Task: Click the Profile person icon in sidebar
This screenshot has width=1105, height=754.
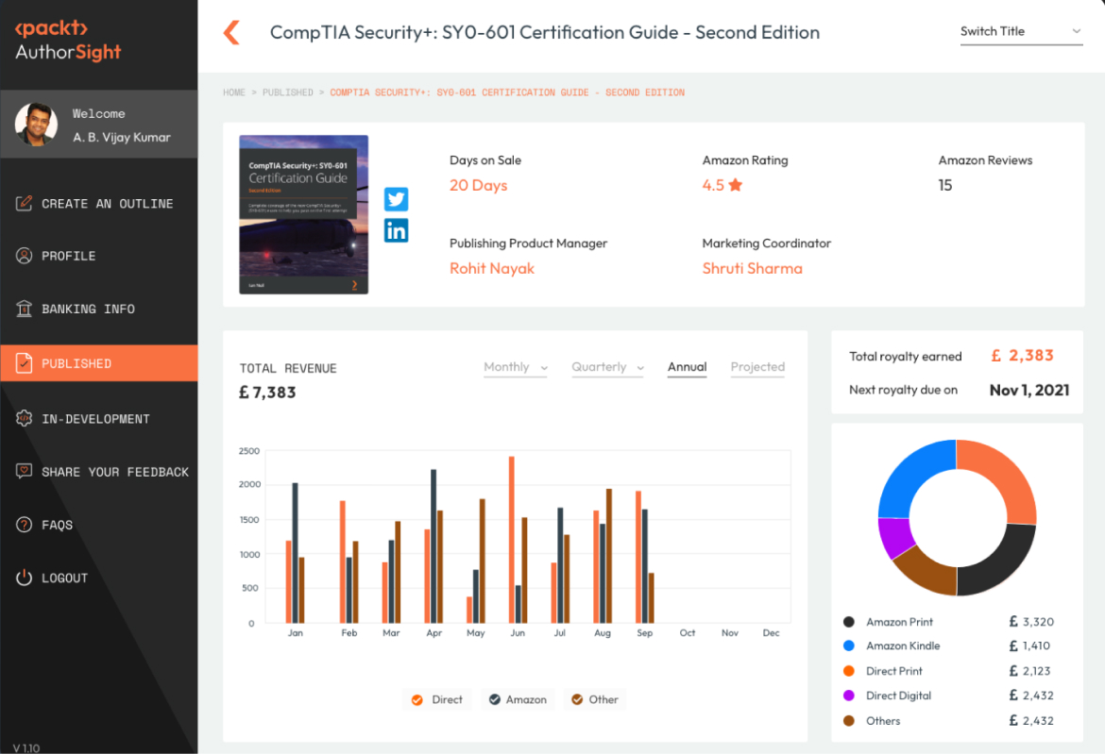Action: click(25, 256)
